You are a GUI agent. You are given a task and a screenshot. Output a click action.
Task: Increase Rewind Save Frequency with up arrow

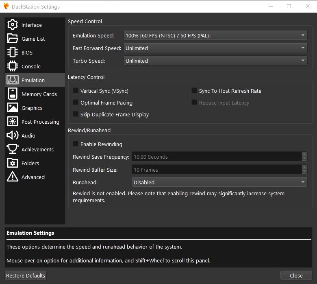[304, 154]
